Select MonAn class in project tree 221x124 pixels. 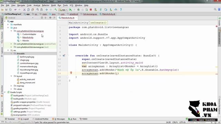click(26, 41)
